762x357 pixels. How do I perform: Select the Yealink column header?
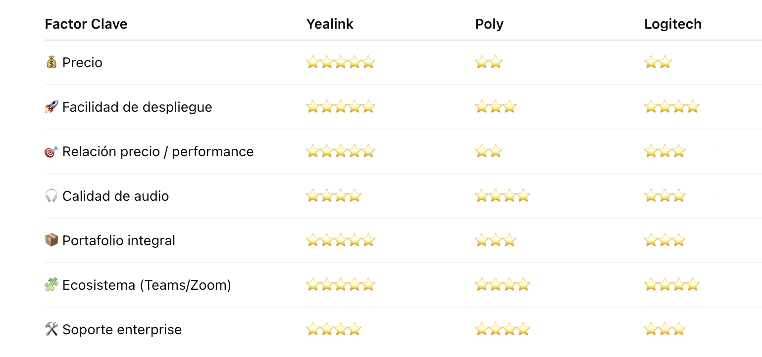[x=330, y=24]
